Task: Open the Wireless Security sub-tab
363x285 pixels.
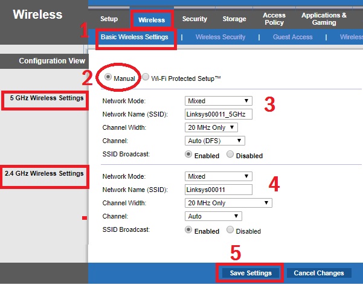Action: click(x=220, y=37)
